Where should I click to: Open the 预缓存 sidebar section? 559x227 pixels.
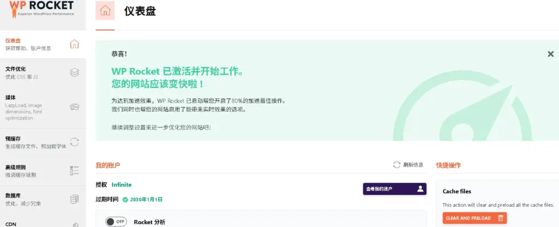pos(43,142)
